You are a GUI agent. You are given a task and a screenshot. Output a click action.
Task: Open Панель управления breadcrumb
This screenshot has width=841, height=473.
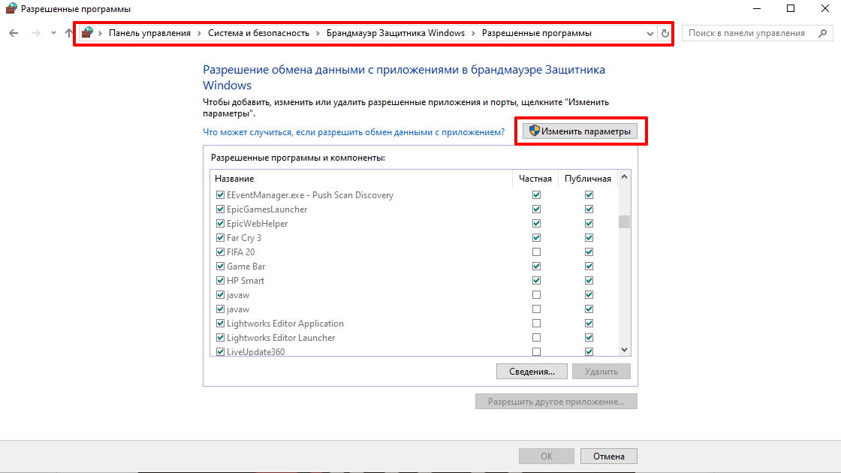click(149, 33)
